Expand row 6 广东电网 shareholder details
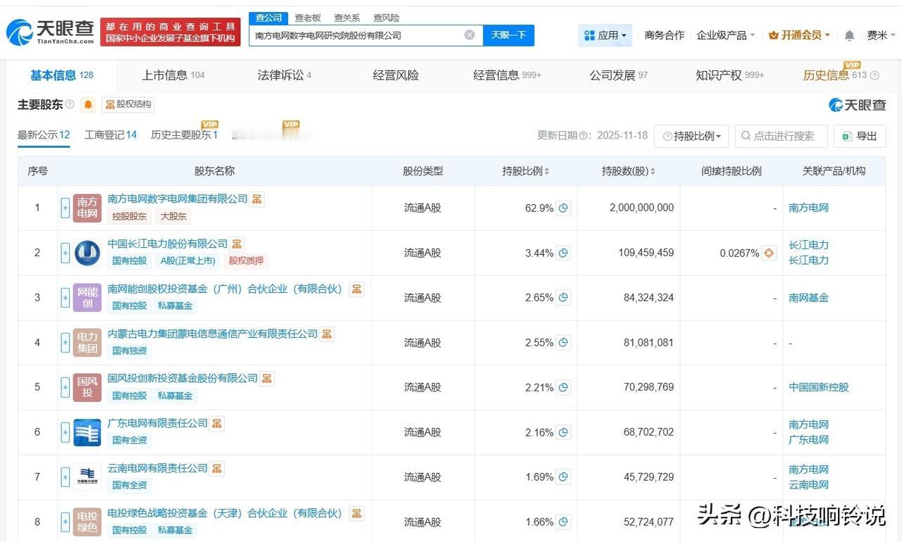 click(x=66, y=432)
